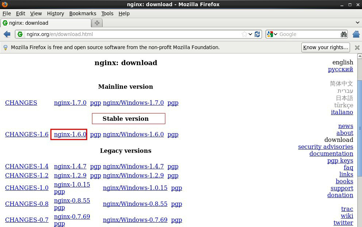This screenshot has height=227, width=362.
Task: Download legacy nginx-1.4.7
Action: coord(70,166)
